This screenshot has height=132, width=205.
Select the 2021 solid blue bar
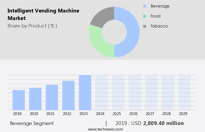click(52, 97)
